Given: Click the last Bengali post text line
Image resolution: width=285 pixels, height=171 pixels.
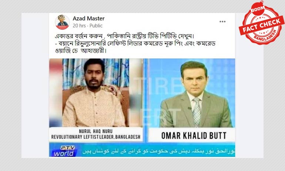Looking at the screenshot, I should click(x=81, y=51).
